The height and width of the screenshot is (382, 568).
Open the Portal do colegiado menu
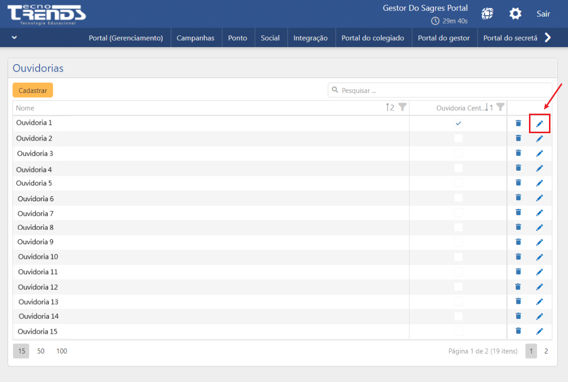(373, 38)
